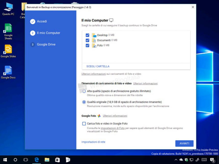This screenshot has width=219, height=164.
Task: Click the Documenti folder icon in the list
Action: coord(94,40)
